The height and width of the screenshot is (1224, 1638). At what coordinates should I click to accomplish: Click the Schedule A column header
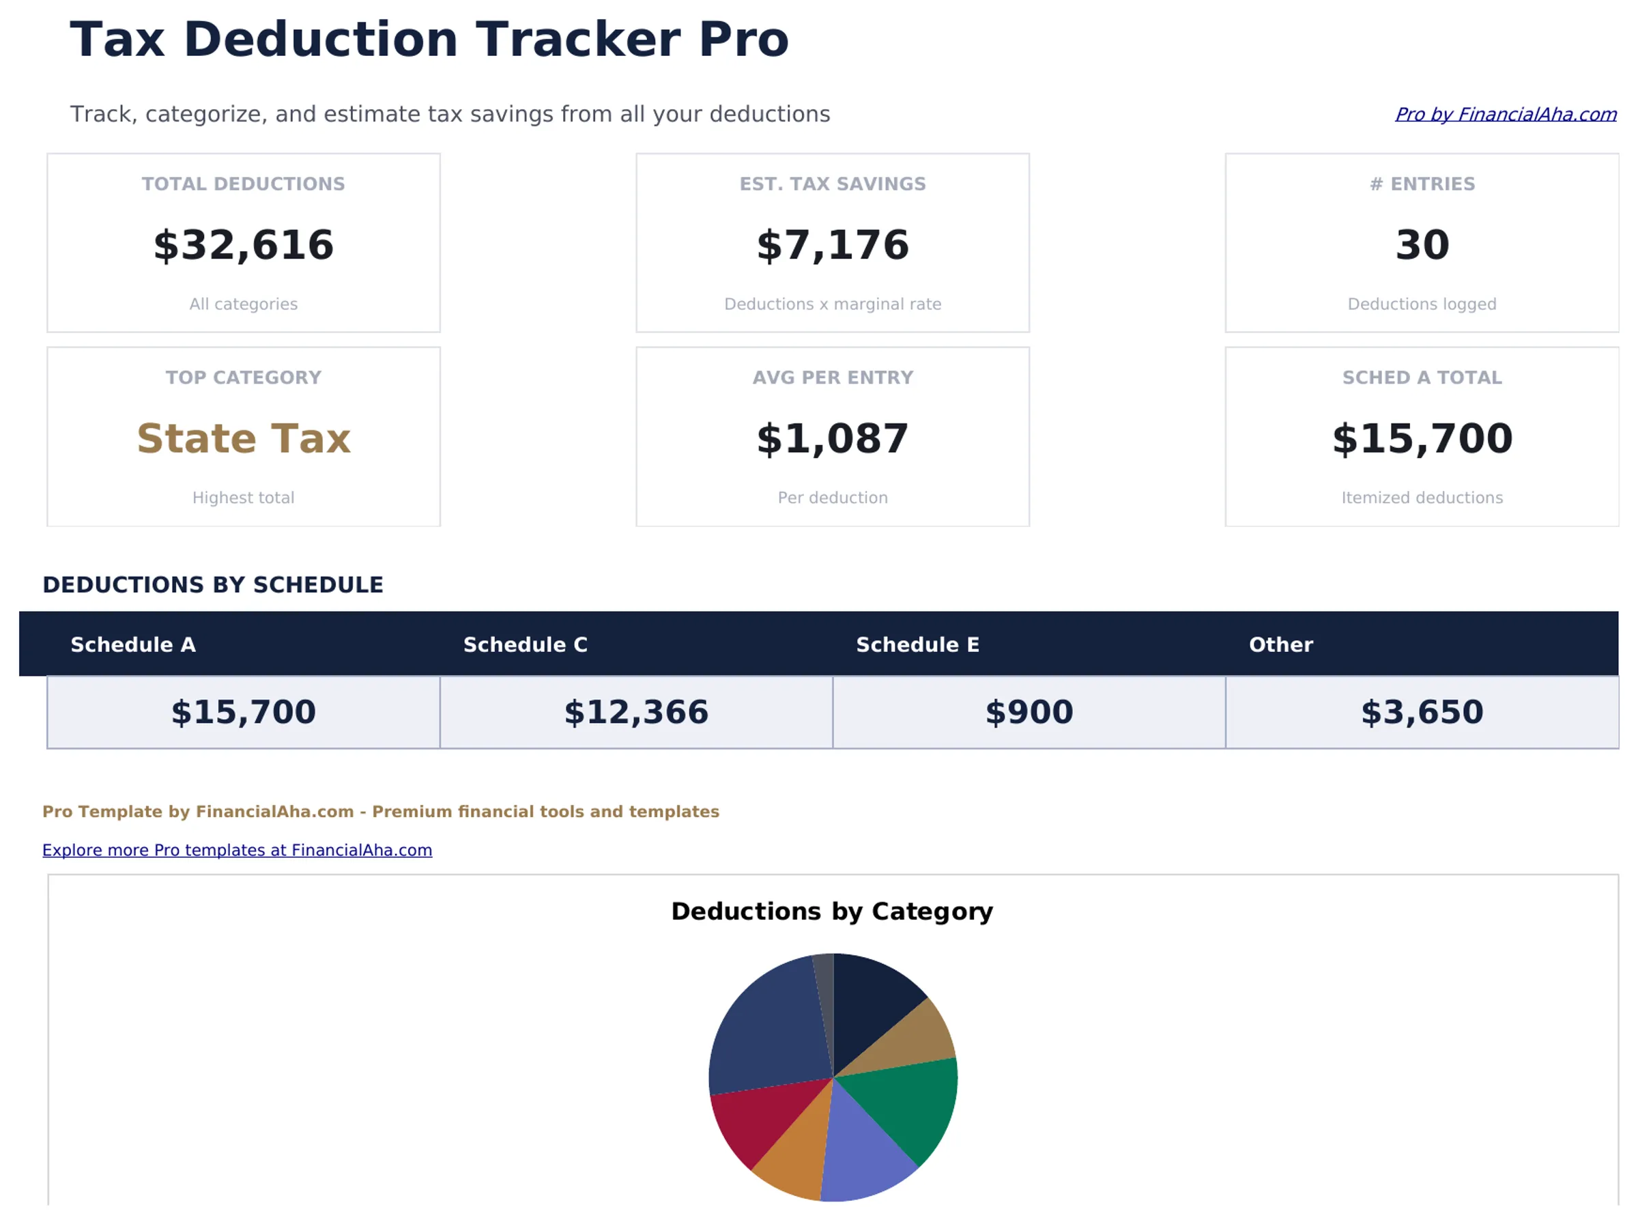(133, 644)
